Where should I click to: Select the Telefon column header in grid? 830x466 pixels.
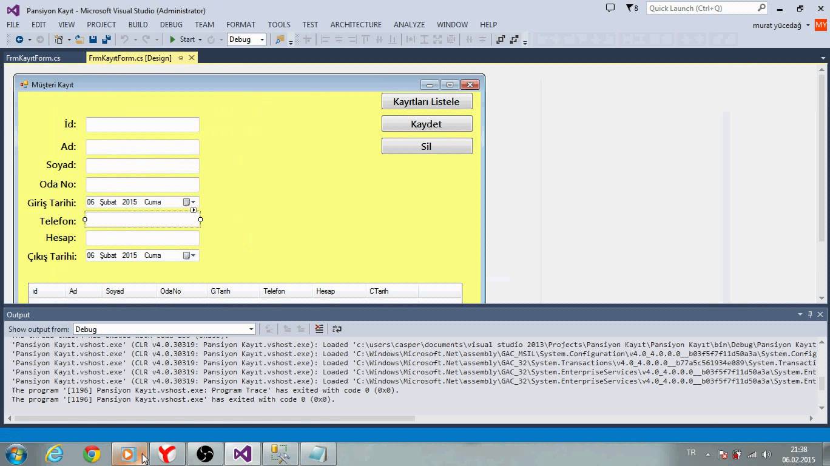[286, 291]
